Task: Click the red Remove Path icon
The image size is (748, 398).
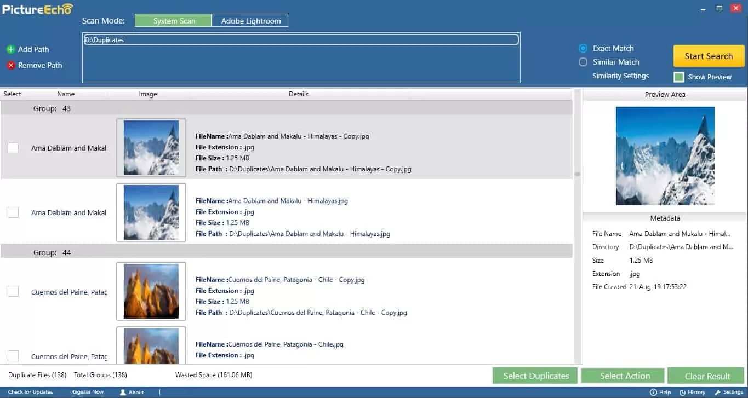Action: pos(10,65)
